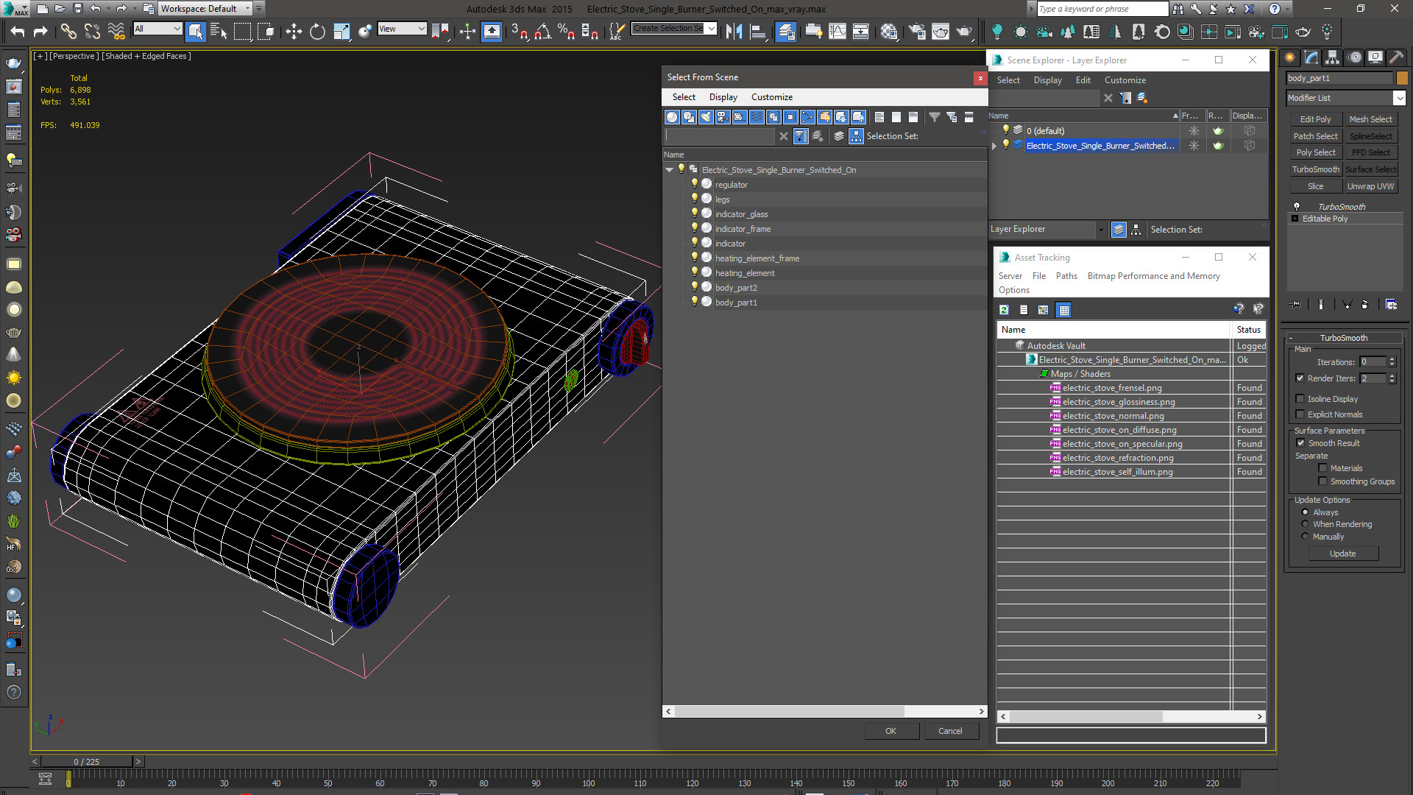Open the Hierarchy command panel tab
The width and height of the screenshot is (1413, 795).
(1332, 57)
